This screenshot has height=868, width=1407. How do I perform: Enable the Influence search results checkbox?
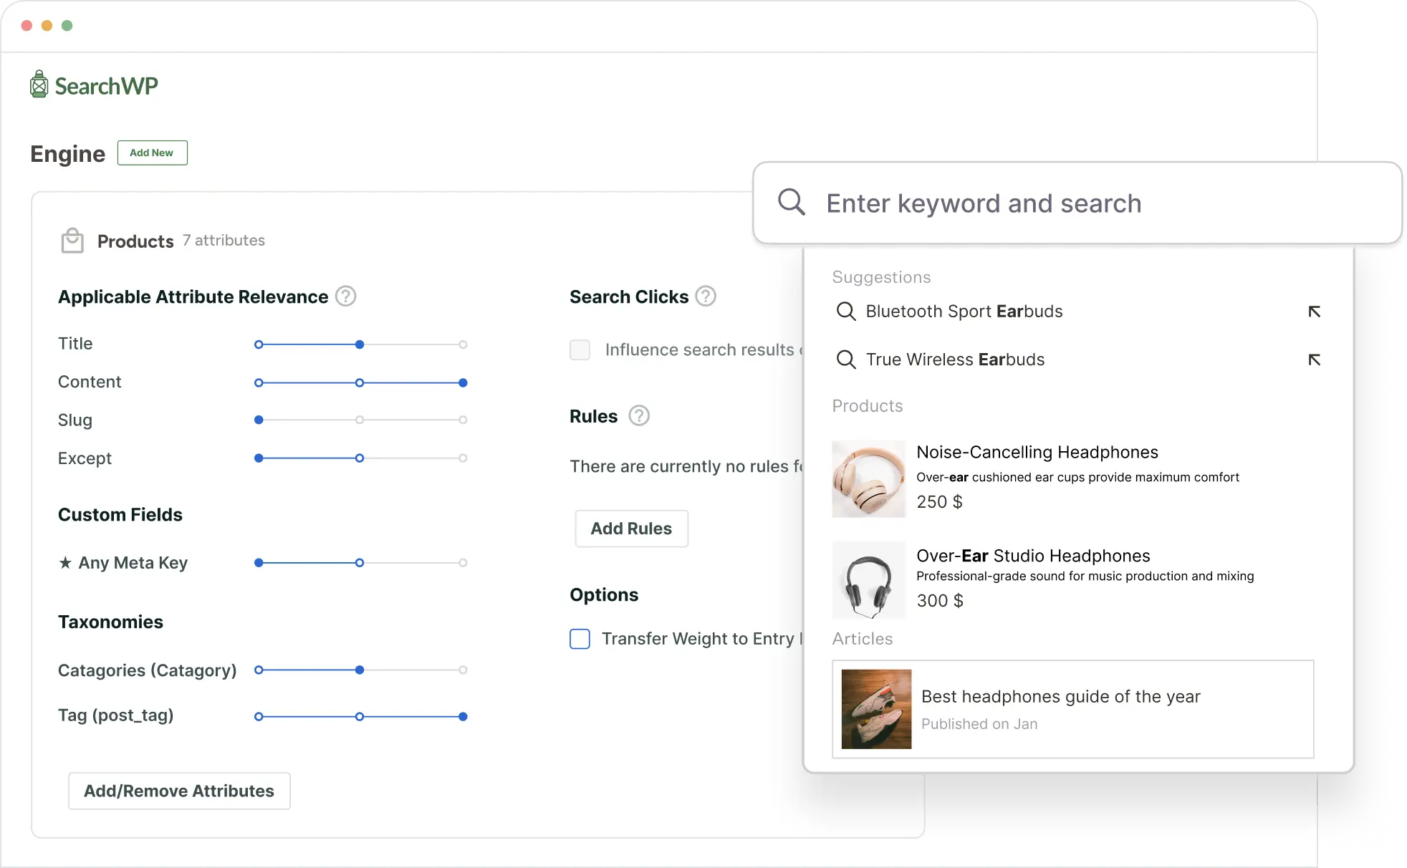coord(580,349)
